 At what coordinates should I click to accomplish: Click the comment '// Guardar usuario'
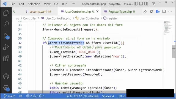tap(66, 83)
